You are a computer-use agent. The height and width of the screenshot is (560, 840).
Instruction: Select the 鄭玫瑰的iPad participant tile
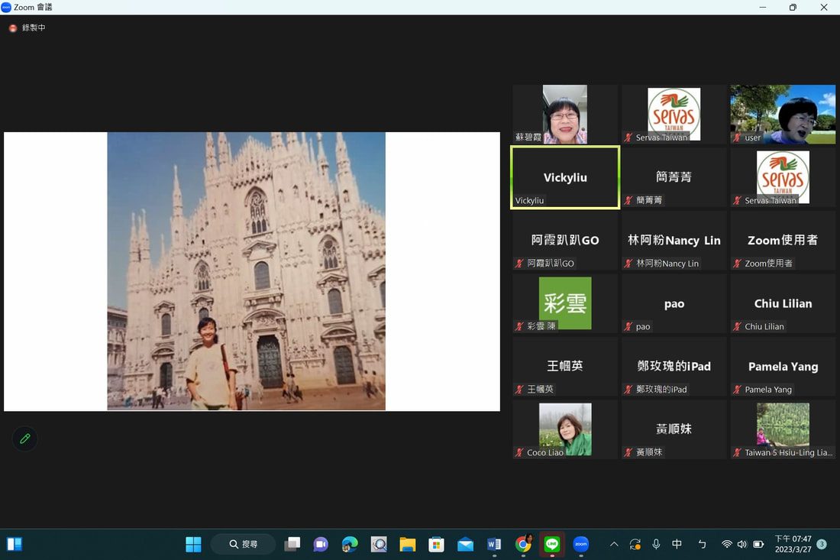(674, 367)
